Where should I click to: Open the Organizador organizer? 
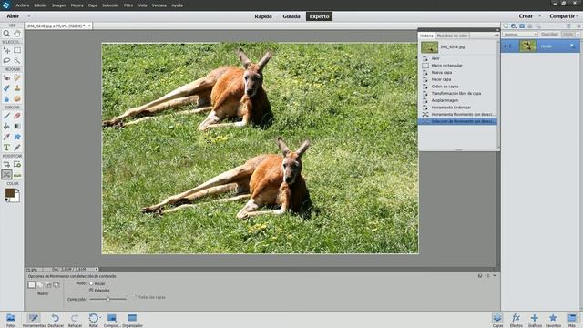coord(132,320)
